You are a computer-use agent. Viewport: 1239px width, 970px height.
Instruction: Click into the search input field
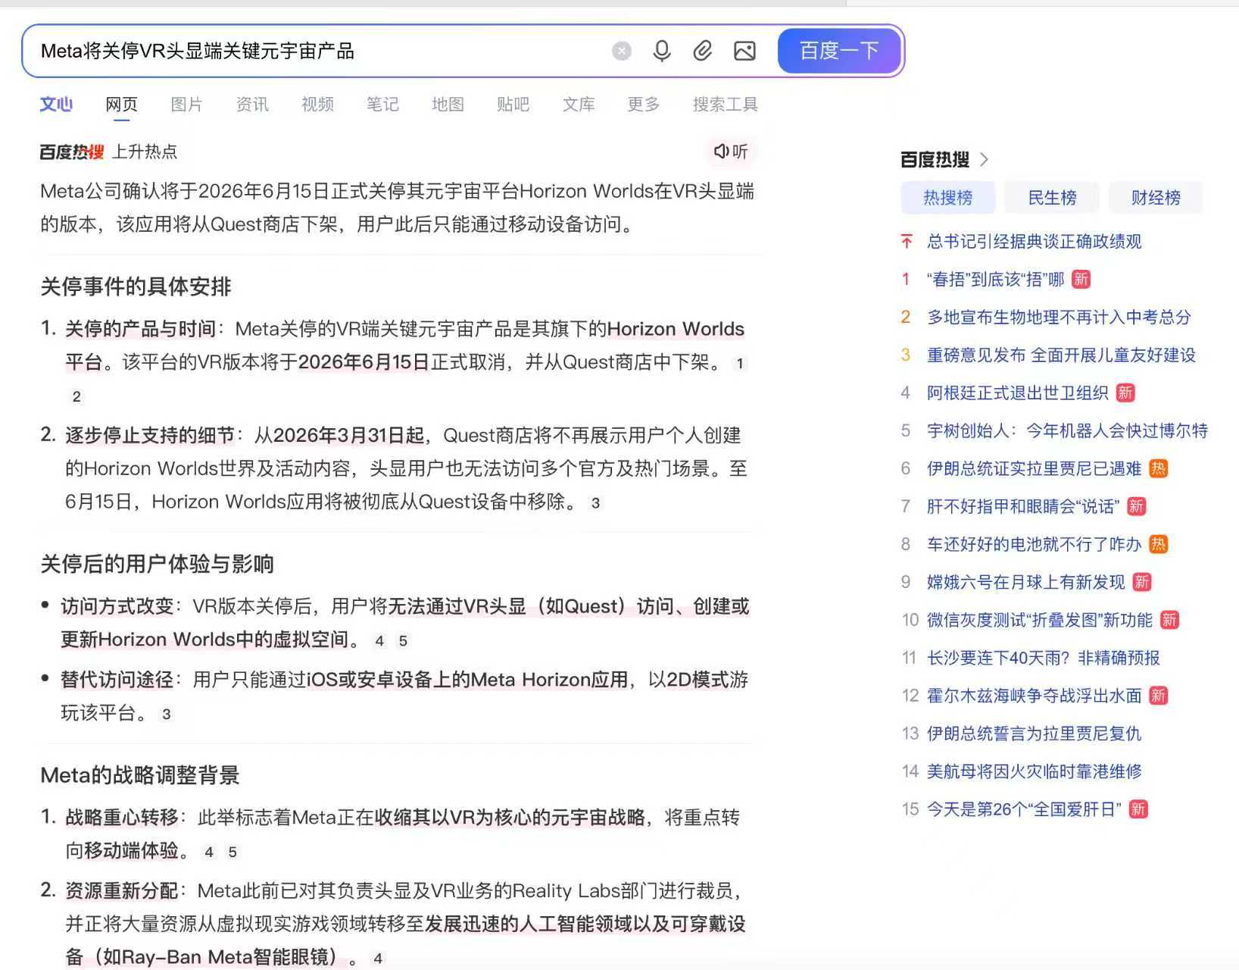318,51
